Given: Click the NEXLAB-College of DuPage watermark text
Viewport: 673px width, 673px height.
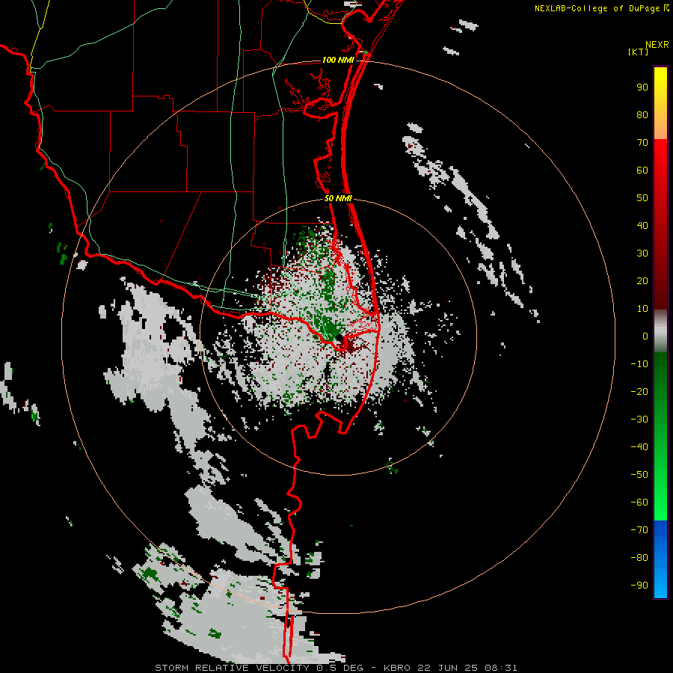Looking at the screenshot, I should point(601,8).
